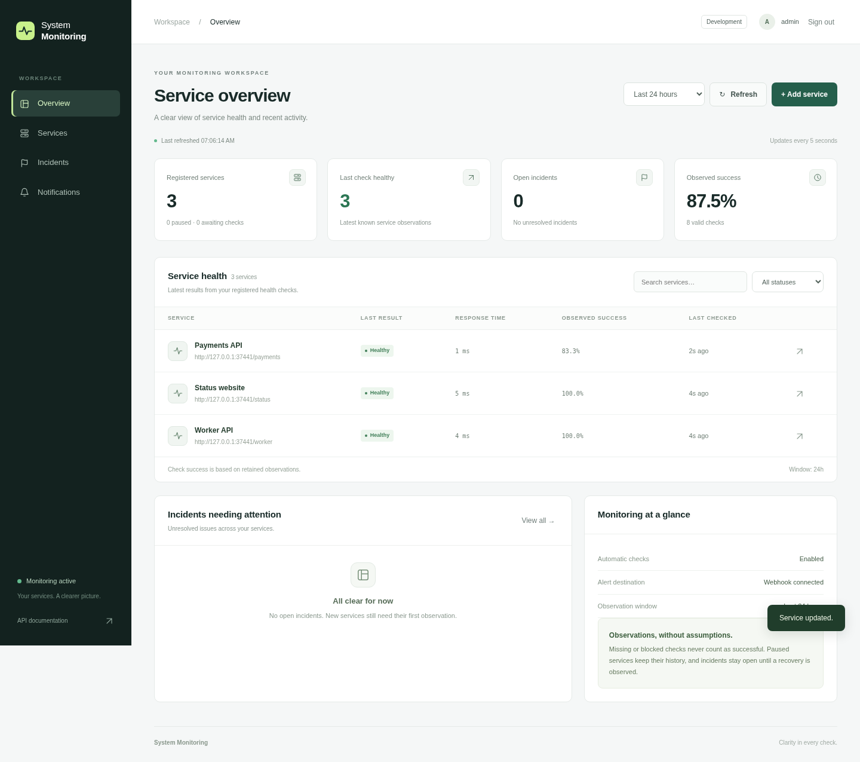Click the 5 ms response time value
This screenshot has width=860, height=762.
(462, 394)
